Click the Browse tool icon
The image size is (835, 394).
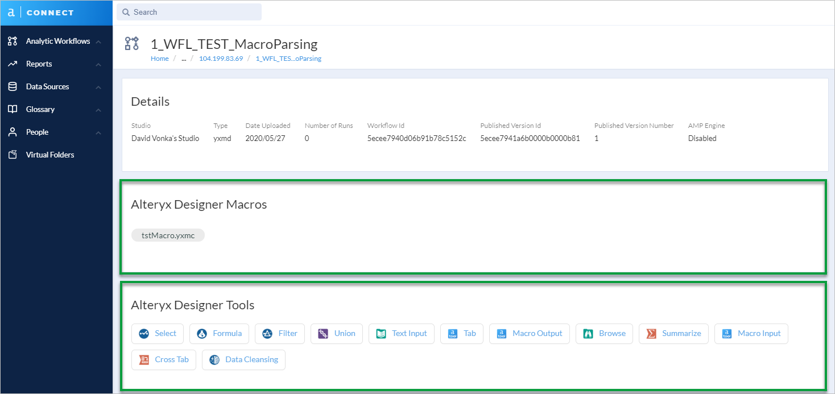(590, 334)
